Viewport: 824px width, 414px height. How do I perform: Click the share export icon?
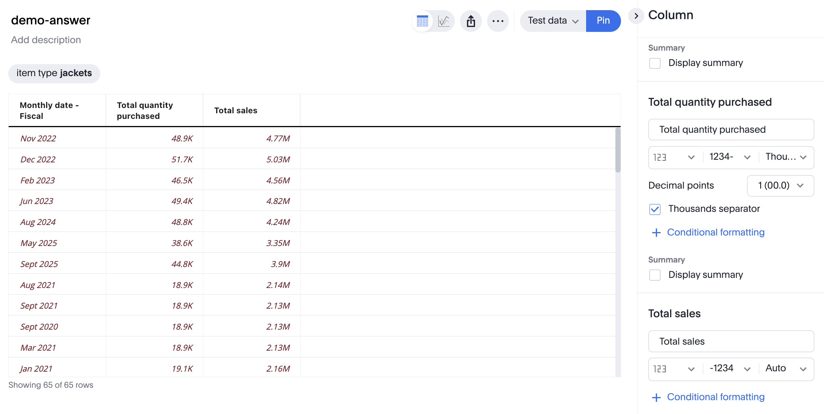(471, 21)
